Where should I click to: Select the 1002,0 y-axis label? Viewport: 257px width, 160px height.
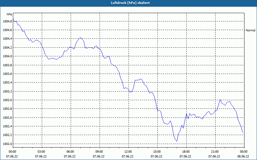click(7, 144)
